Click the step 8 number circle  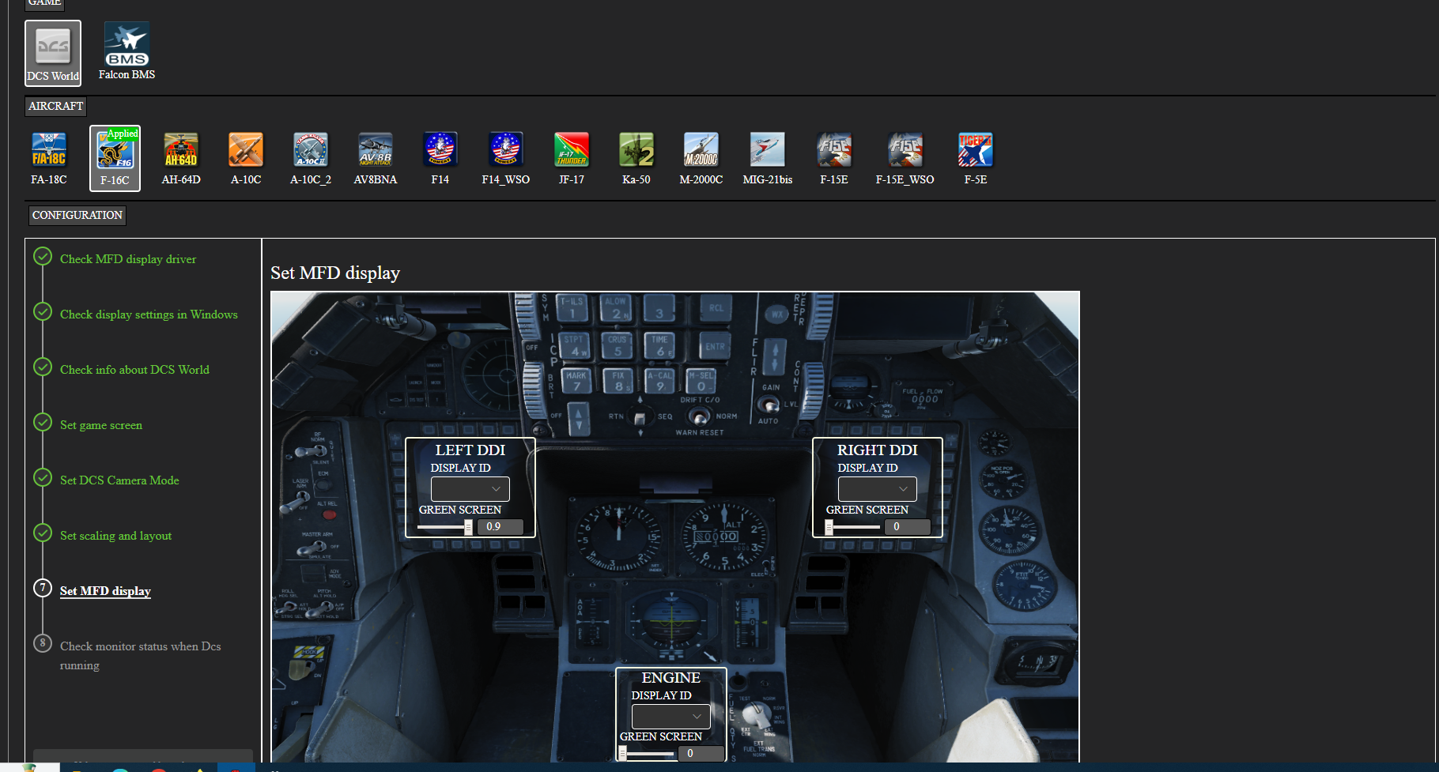point(43,643)
